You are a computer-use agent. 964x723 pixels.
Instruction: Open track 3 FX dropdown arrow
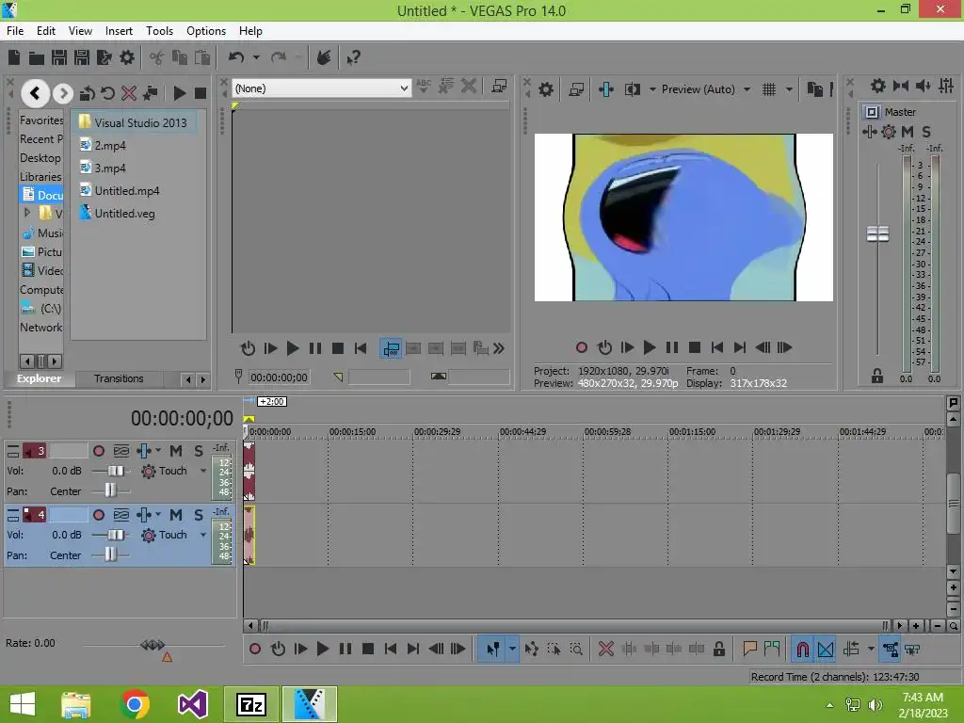[x=158, y=450]
